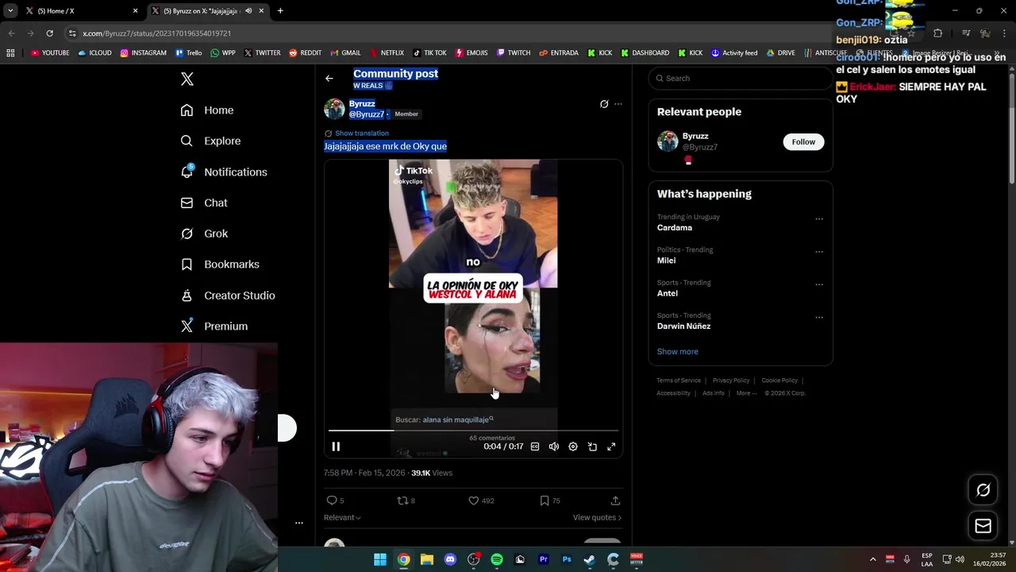
Task: Open Explore in sidebar
Action: click(x=210, y=141)
